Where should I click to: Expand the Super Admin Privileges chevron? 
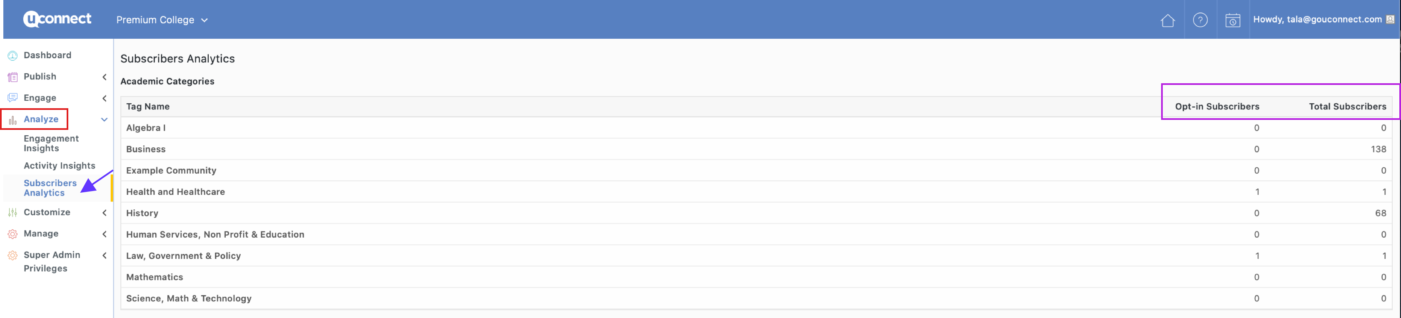105,256
